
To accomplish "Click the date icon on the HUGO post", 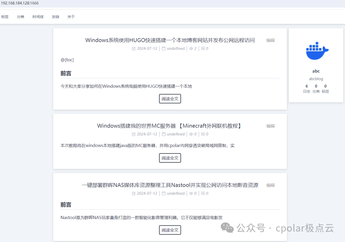I will click(134, 49).
